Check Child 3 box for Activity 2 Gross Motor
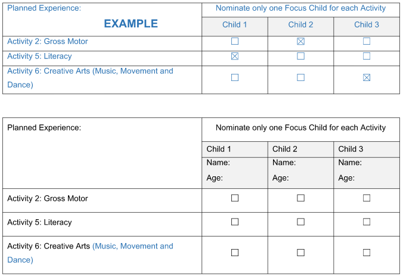The width and height of the screenshot is (403, 277). click(367, 198)
